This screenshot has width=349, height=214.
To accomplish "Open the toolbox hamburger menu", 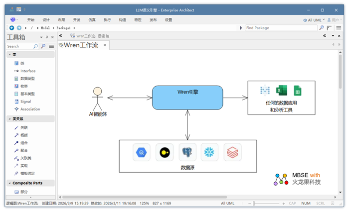I will click(x=51, y=46).
